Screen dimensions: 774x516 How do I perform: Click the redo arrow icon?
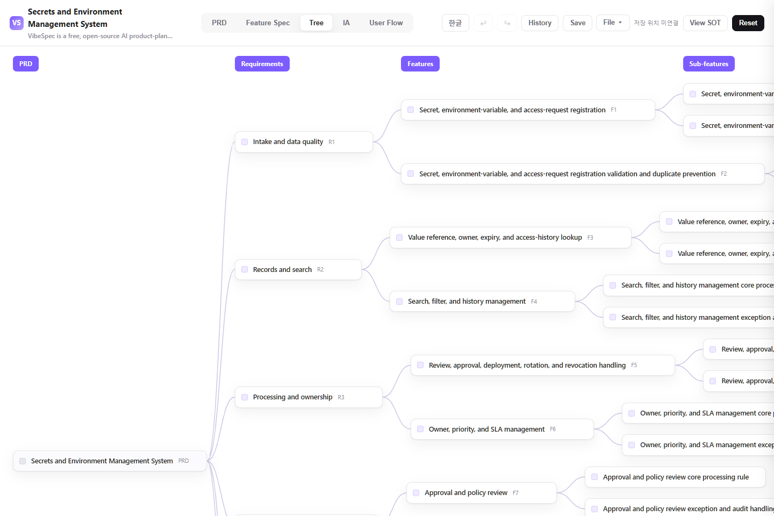[x=507, y=23]
